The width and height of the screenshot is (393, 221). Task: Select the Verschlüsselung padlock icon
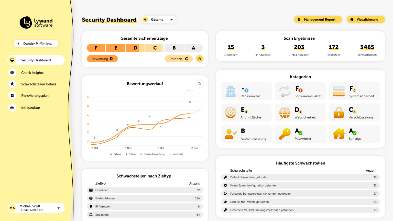(339, 113)
